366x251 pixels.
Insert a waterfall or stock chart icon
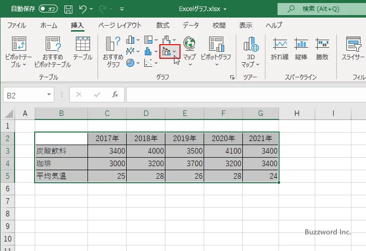(167, 40)
